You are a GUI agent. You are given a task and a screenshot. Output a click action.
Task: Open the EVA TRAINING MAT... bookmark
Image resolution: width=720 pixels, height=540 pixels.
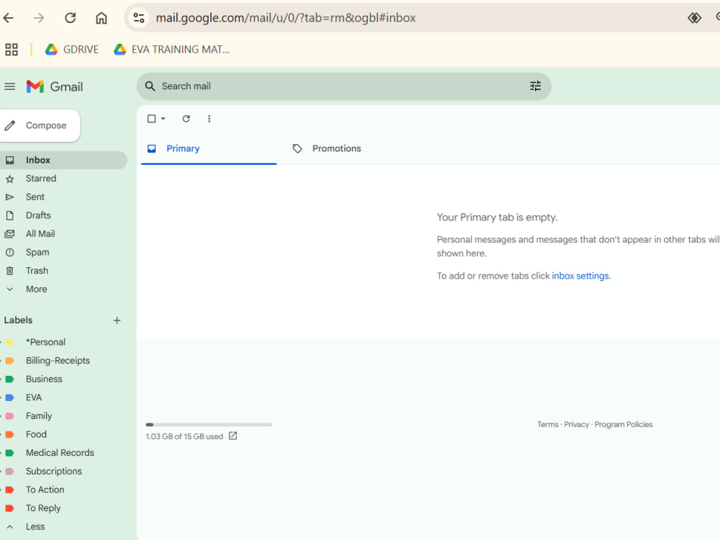pyautogui.click(x=172, y=49)
